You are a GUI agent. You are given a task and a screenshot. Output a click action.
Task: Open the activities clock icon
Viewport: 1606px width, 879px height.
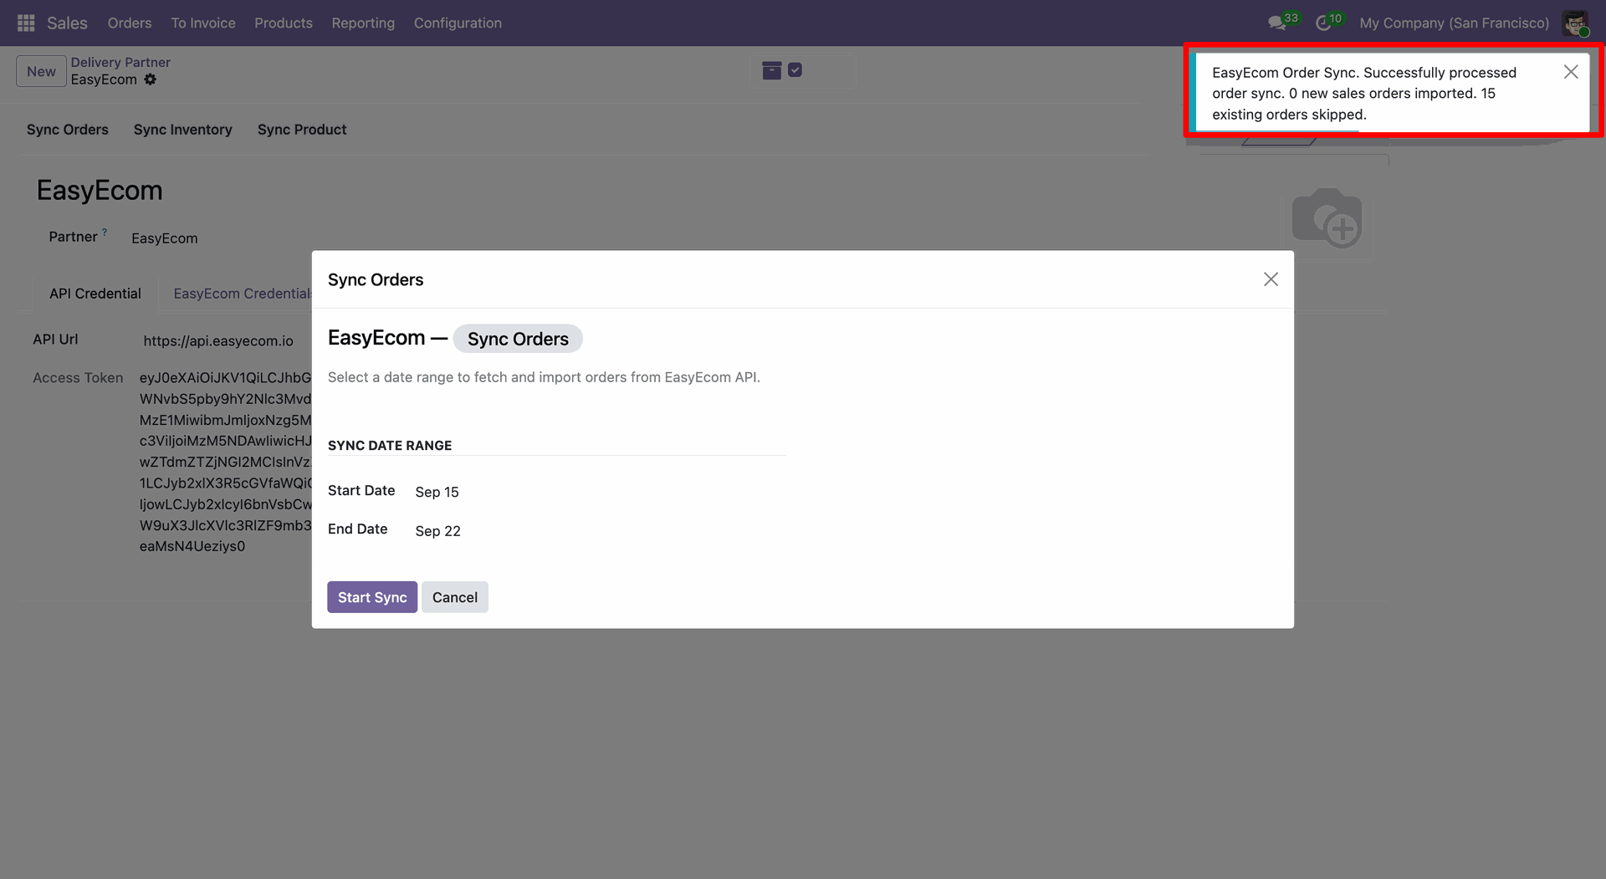[x=1323, y=23]
